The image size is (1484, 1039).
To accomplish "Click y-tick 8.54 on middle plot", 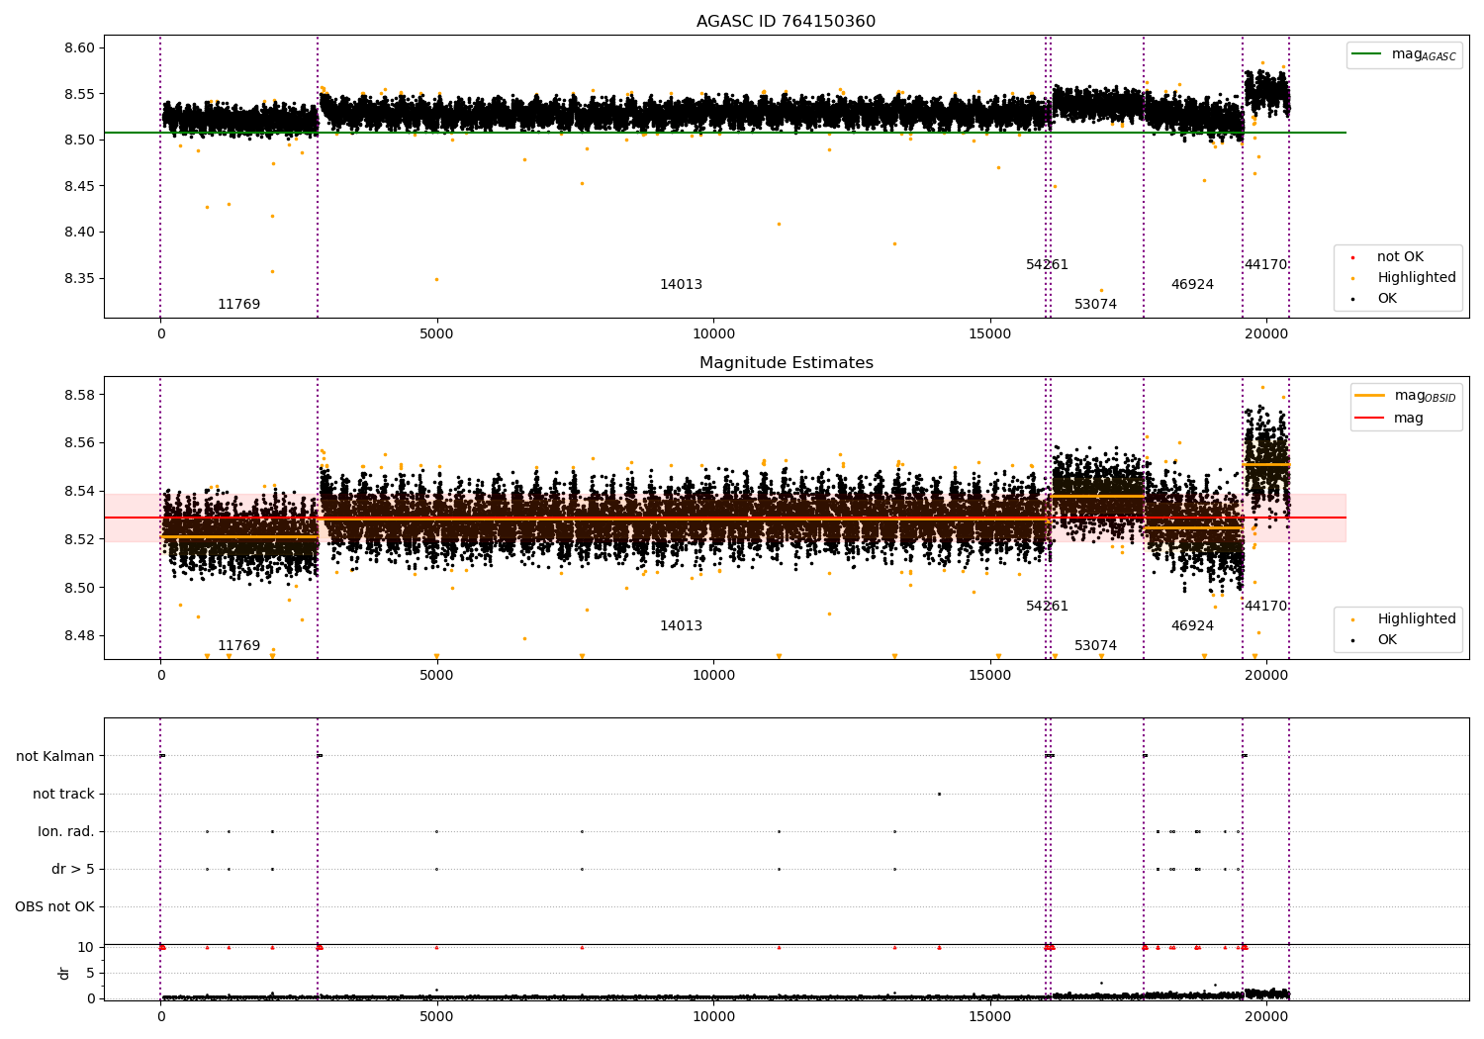I will point(79,492).
